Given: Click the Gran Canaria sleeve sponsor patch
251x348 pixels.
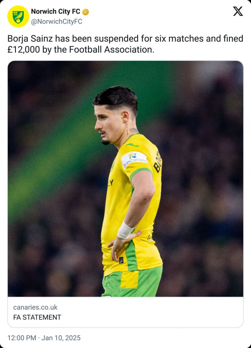Looking at the screenshot, I should 134,160.
